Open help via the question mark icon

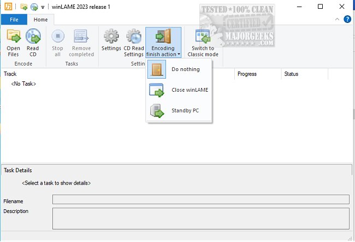(347, 19)
